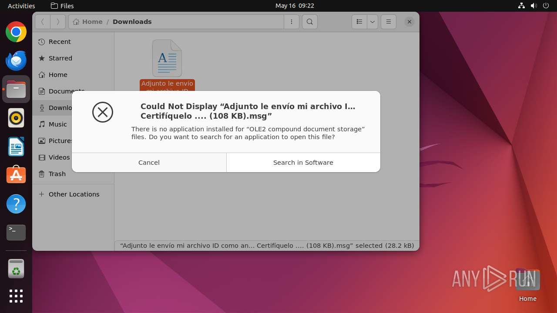Open the path bar three-dot menu
Image resolution: width=557 pixels, height=313 pixels.
292,22
